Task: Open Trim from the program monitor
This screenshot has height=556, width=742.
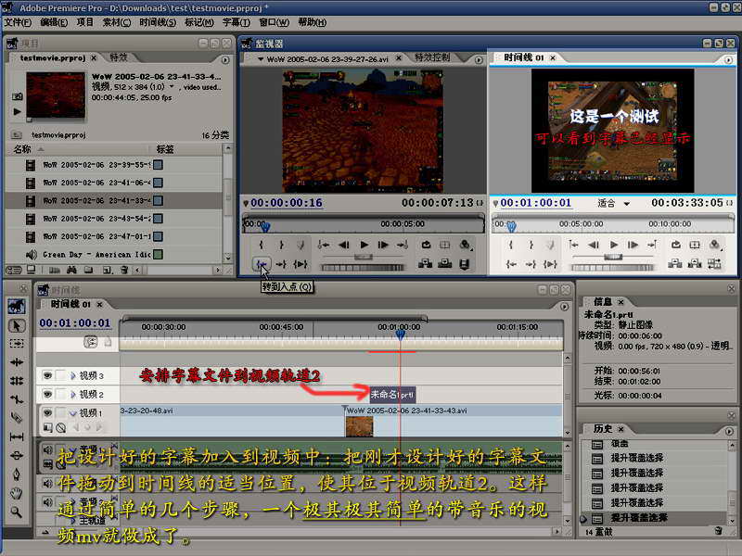Action: [714, 264]
